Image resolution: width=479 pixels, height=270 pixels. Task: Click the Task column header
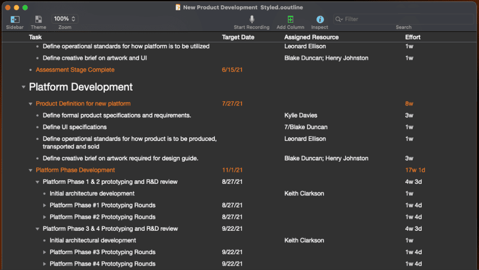click(x=35, y=37)
